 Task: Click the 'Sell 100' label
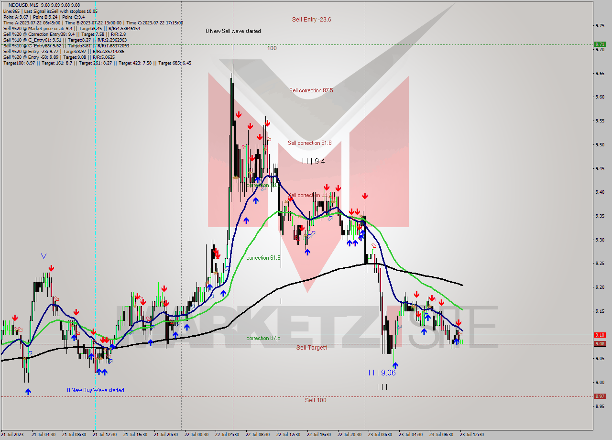pyautogui.click(x=316, y=400)
